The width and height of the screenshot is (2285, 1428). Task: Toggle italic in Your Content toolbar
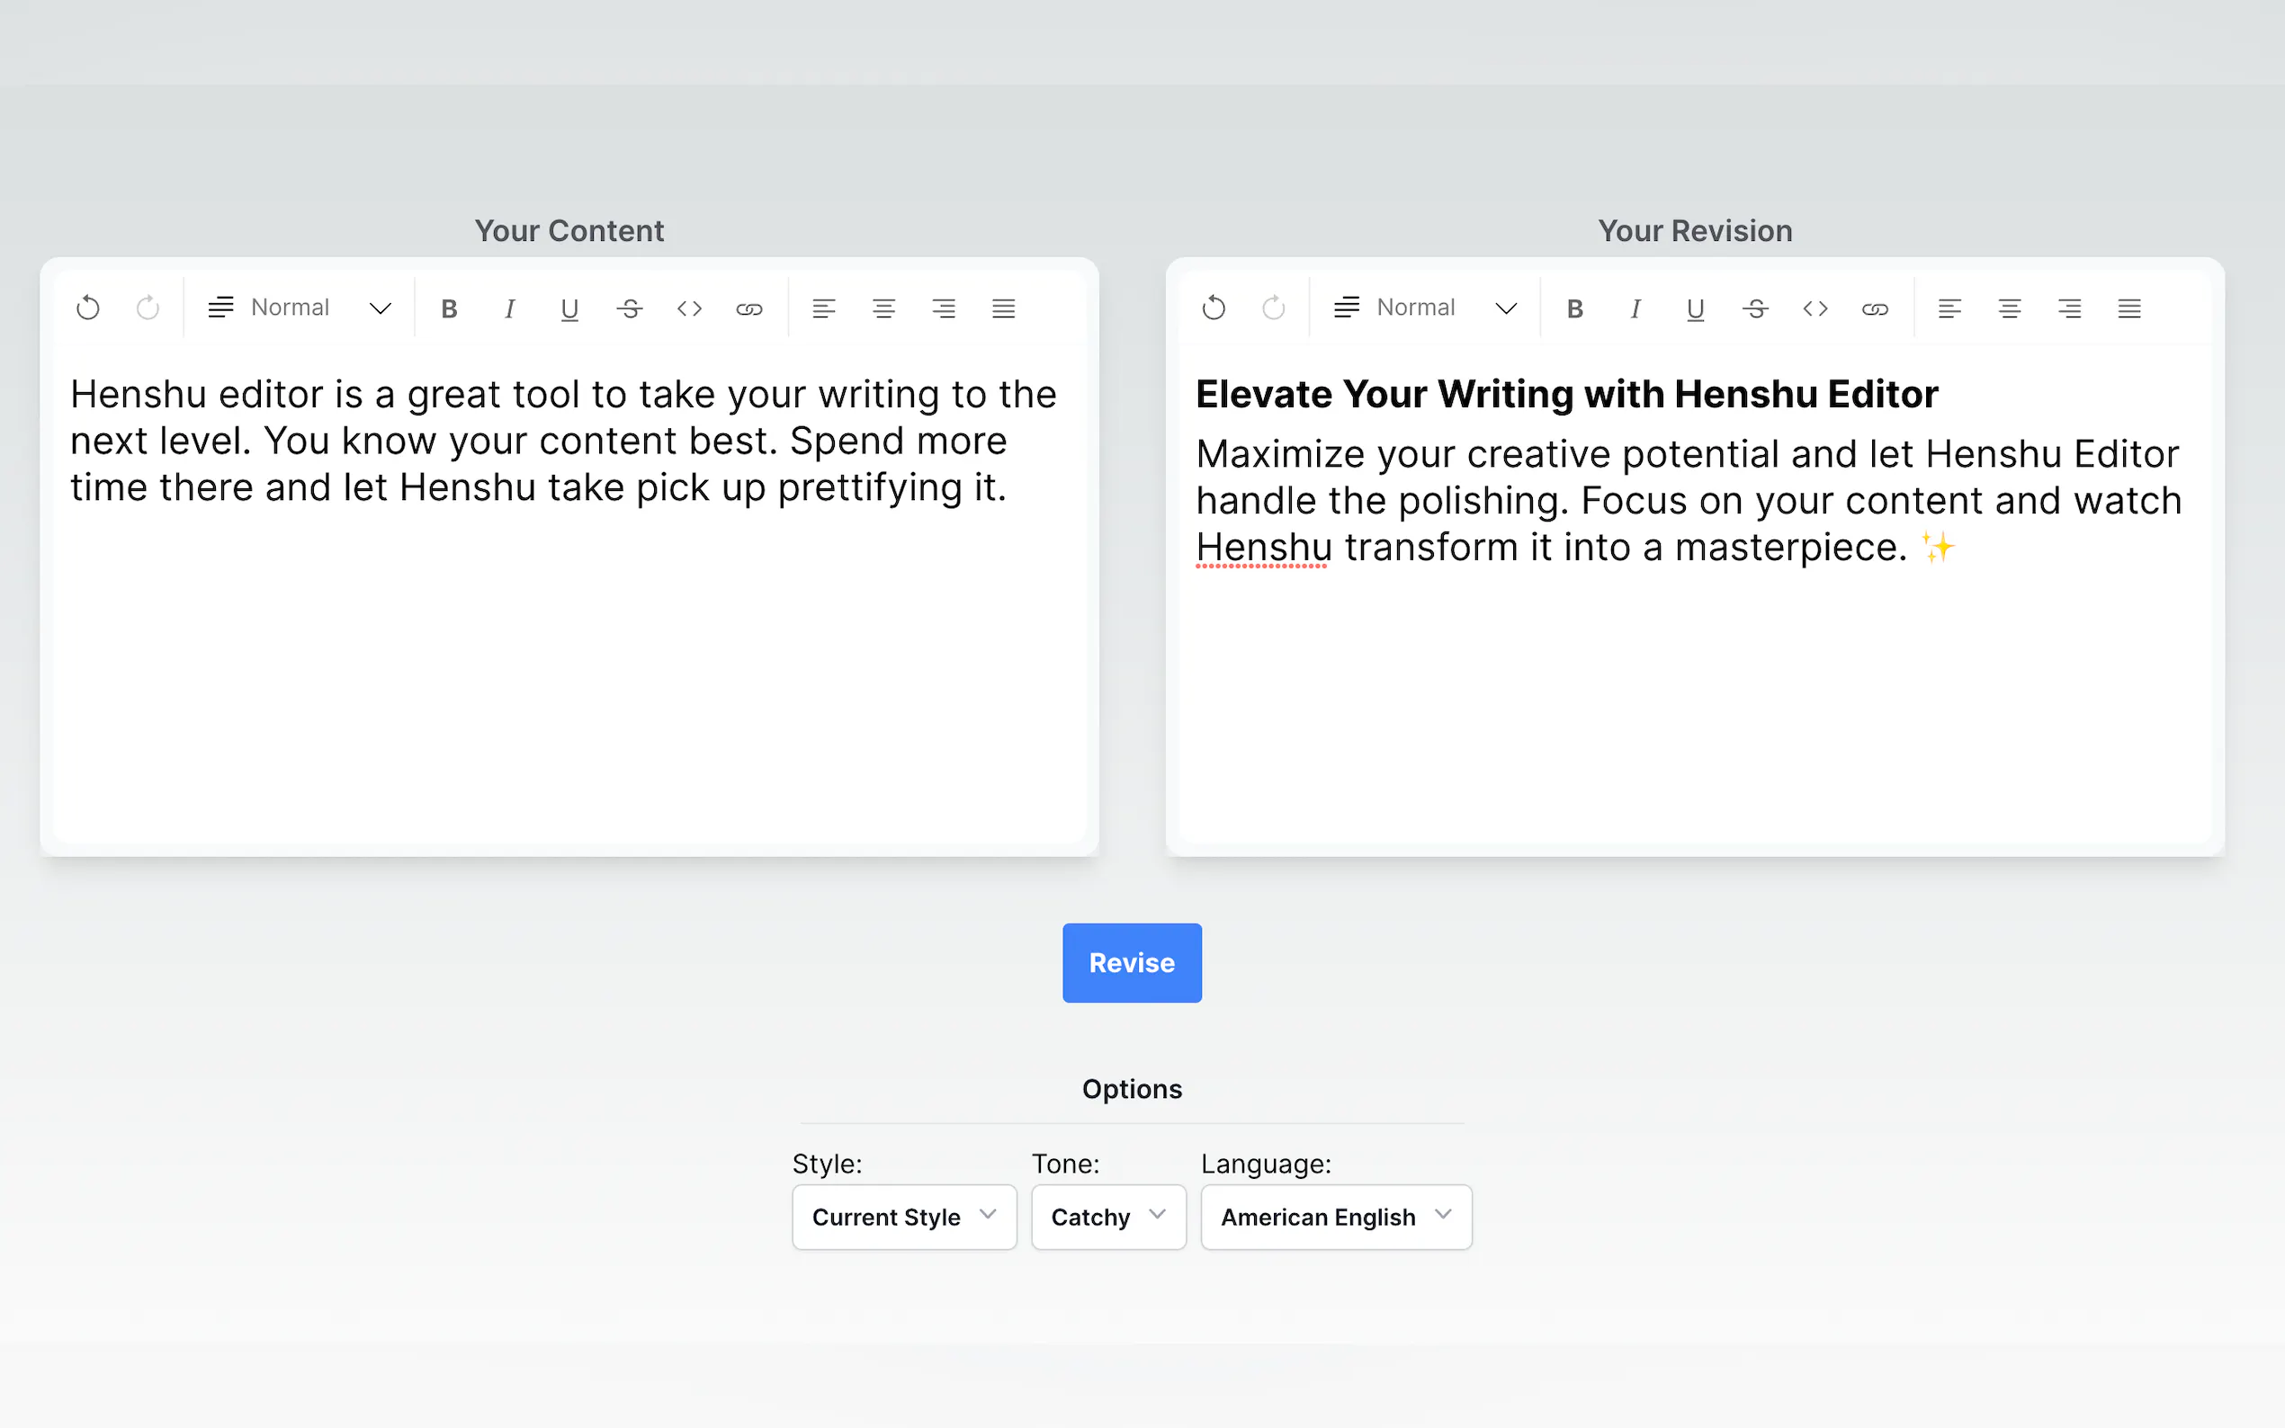tap(509, 308)
